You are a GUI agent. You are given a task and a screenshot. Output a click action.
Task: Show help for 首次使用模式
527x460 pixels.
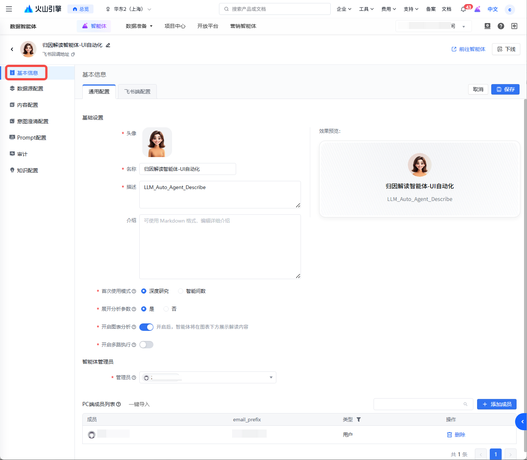point(134,291)
